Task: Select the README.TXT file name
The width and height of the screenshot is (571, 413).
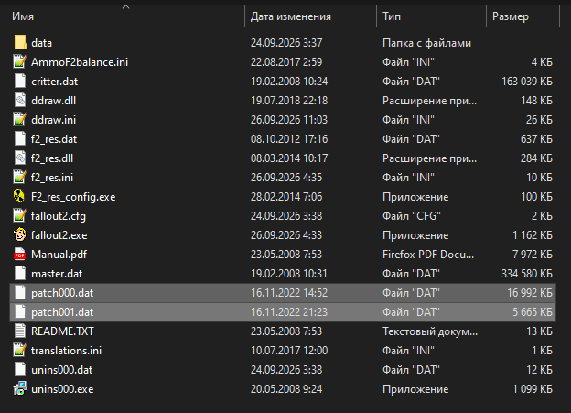Action: click(x=62, y=331)
